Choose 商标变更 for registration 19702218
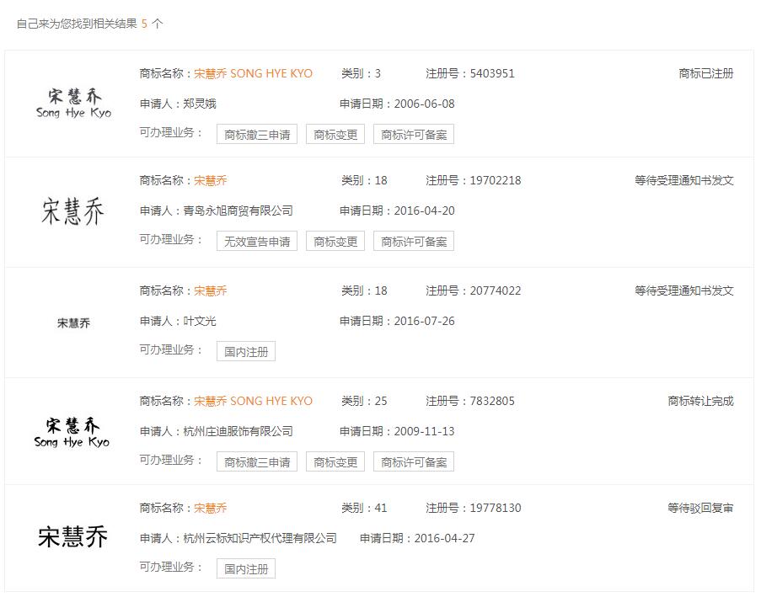 point(335,241)
